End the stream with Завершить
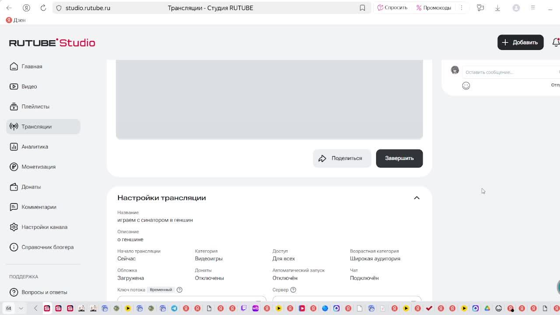560x315 pixels. 399,158
